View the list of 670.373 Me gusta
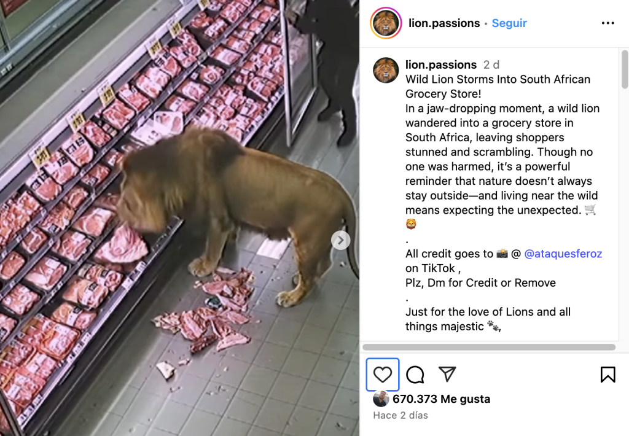This screenshot has width=629, height=436. tap(441, 399)
